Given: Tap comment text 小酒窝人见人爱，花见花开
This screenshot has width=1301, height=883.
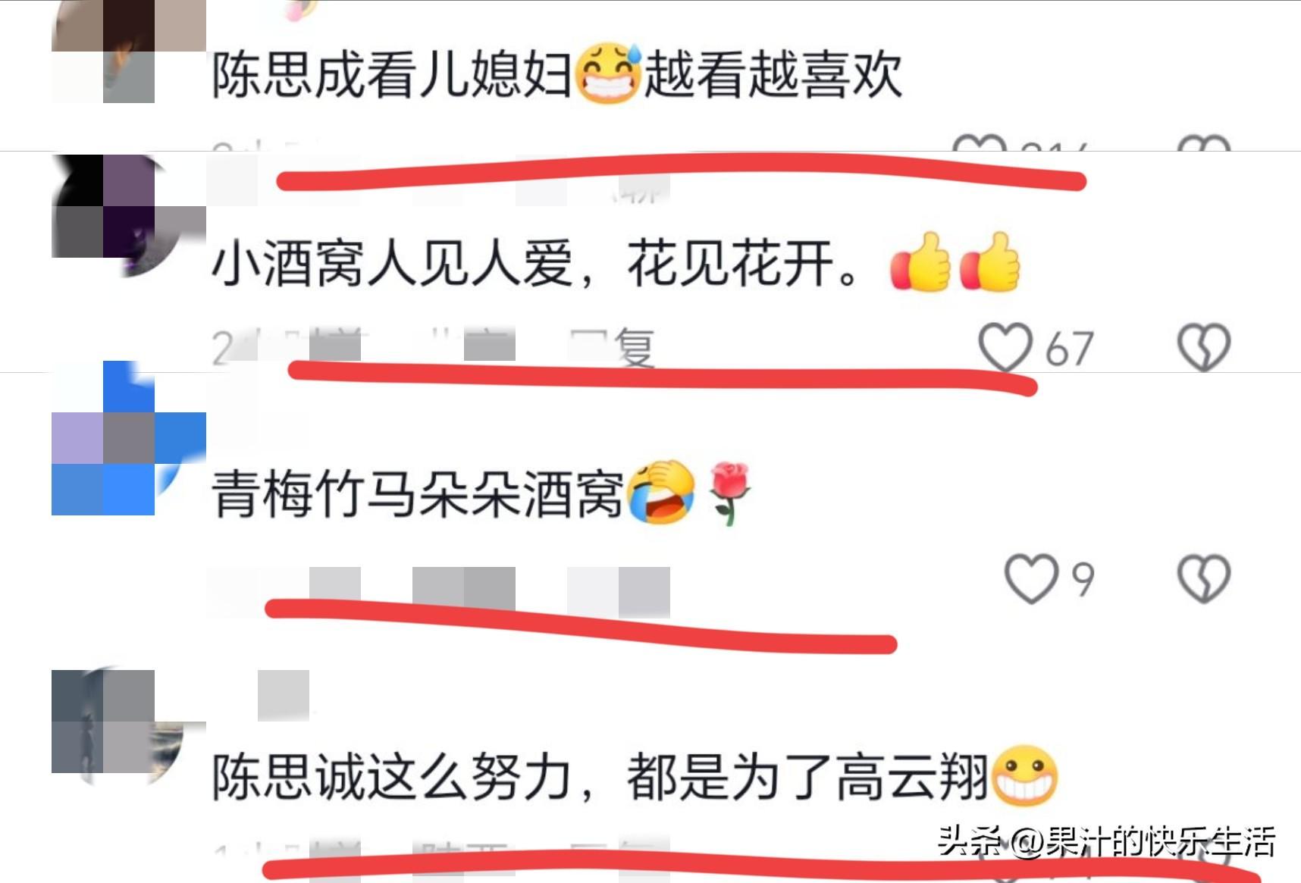Looking at the screenshot, I should [x=535, y=264].
